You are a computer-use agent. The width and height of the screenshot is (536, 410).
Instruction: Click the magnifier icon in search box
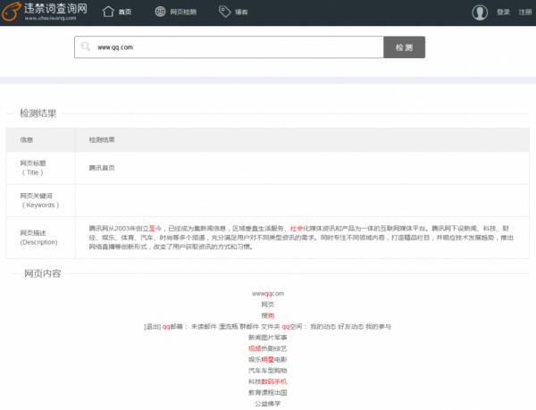pyautogui.click(x=86, y=47)
